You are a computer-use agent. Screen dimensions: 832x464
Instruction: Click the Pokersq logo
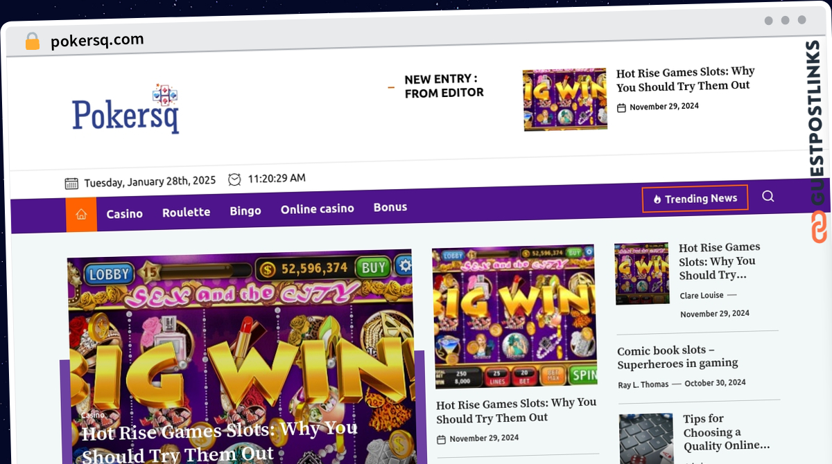[x=125, y=109]
